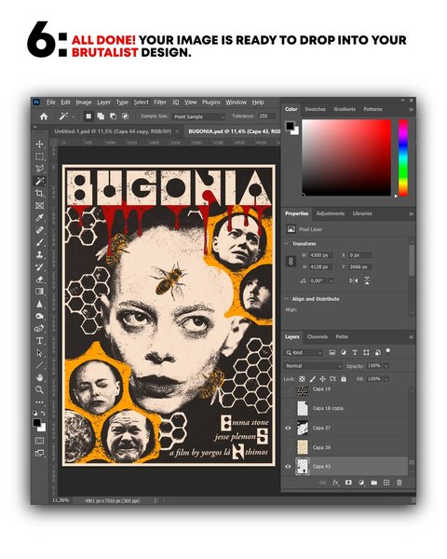Click the New selection mode icon
447x559 pixels.
88,116
